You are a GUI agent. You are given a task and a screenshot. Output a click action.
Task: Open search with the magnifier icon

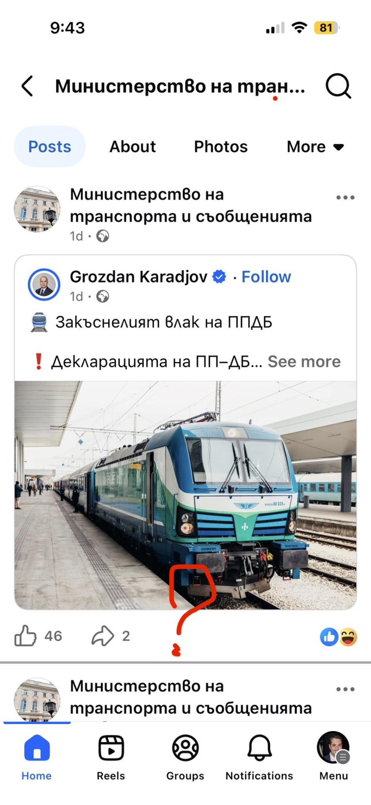pyautogui.click(x=338, y=86)
